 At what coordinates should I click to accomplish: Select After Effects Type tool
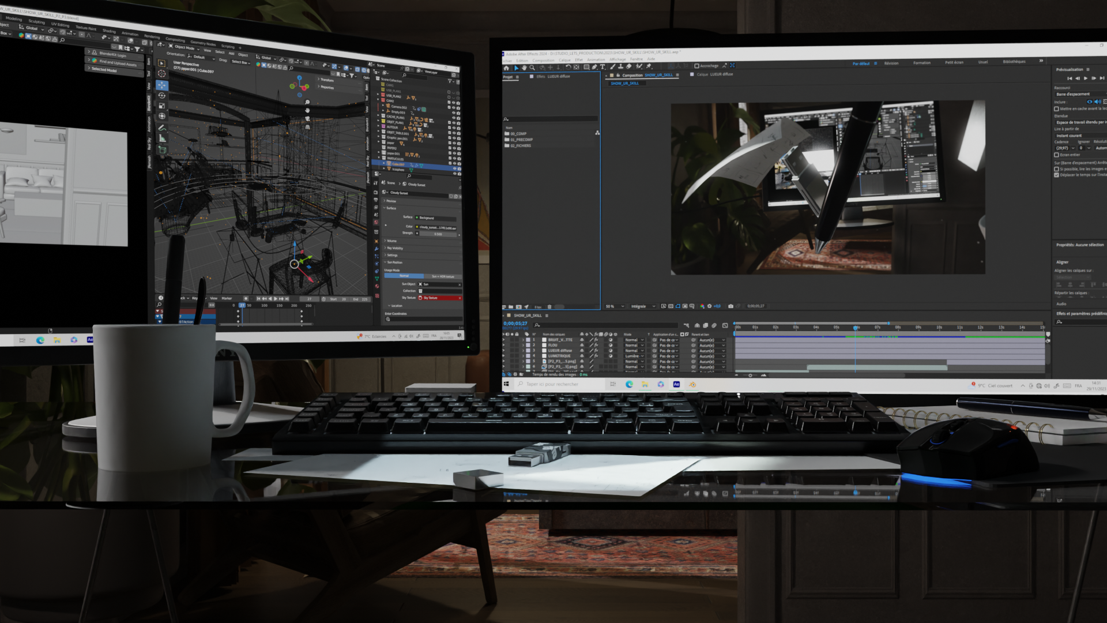click(603, 67)
